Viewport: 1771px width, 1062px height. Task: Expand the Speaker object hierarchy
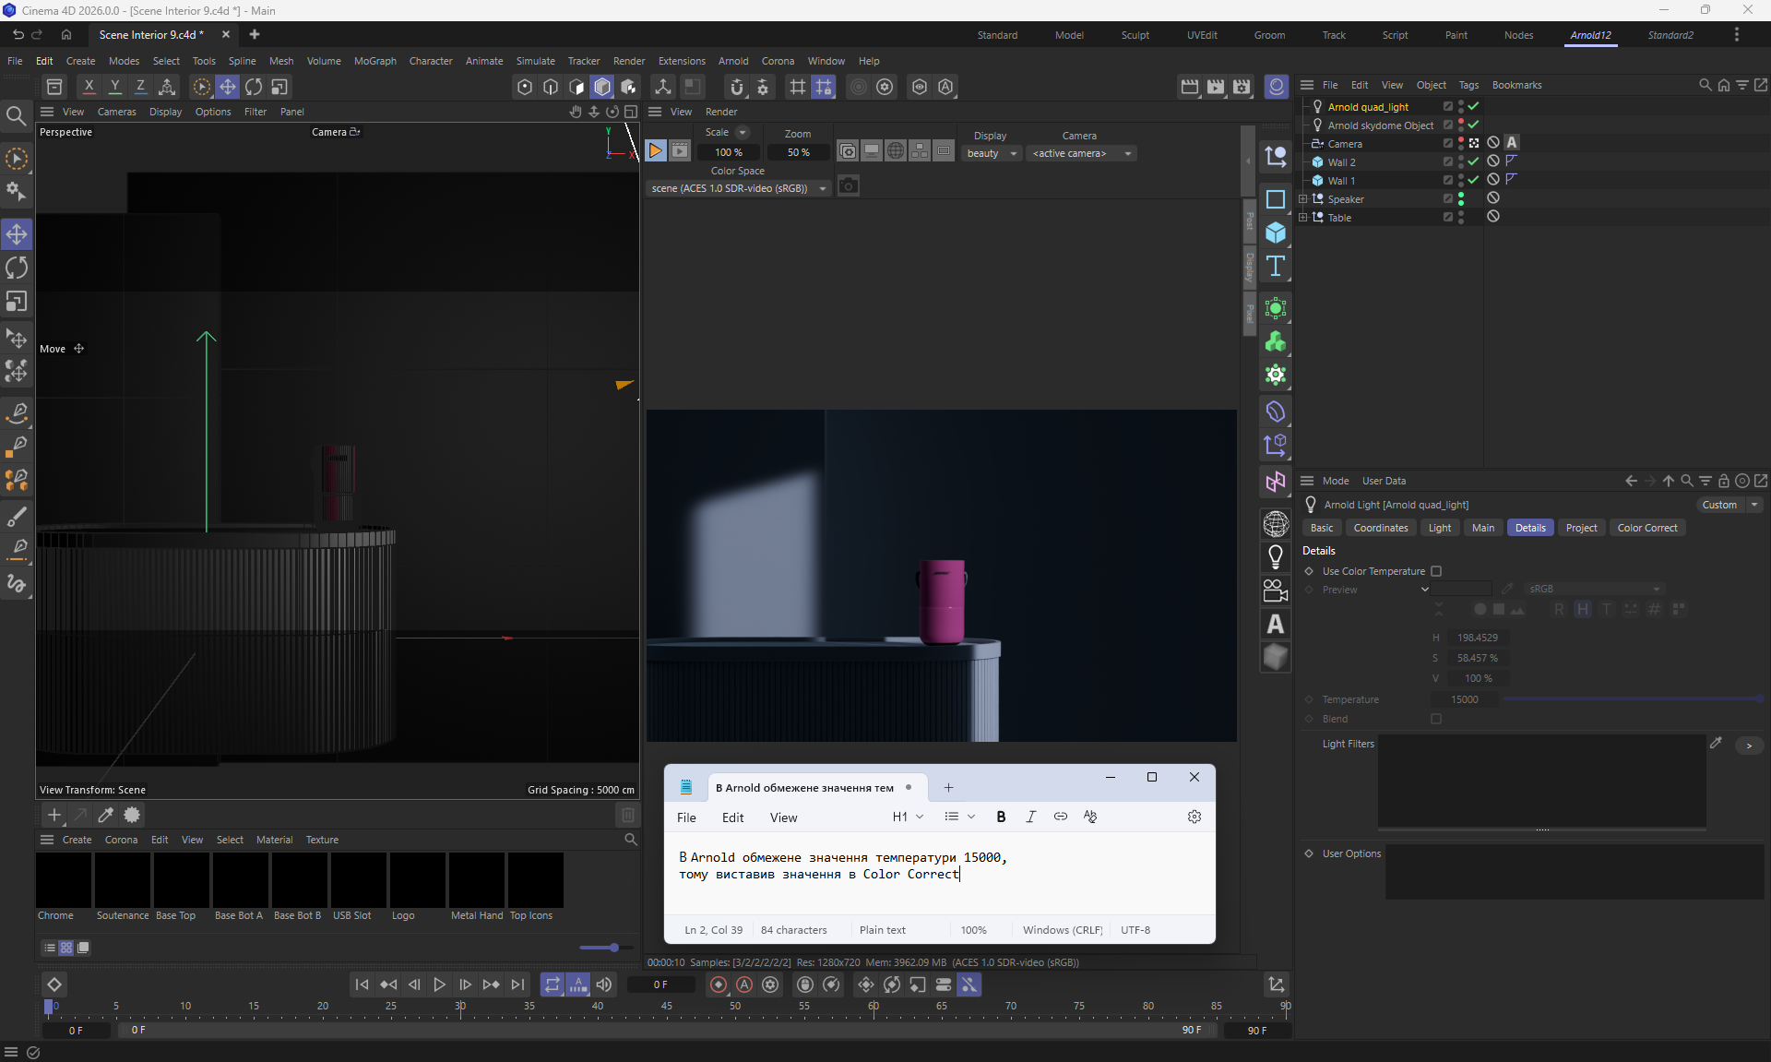pyautogui.click(x=1302, y=198)
